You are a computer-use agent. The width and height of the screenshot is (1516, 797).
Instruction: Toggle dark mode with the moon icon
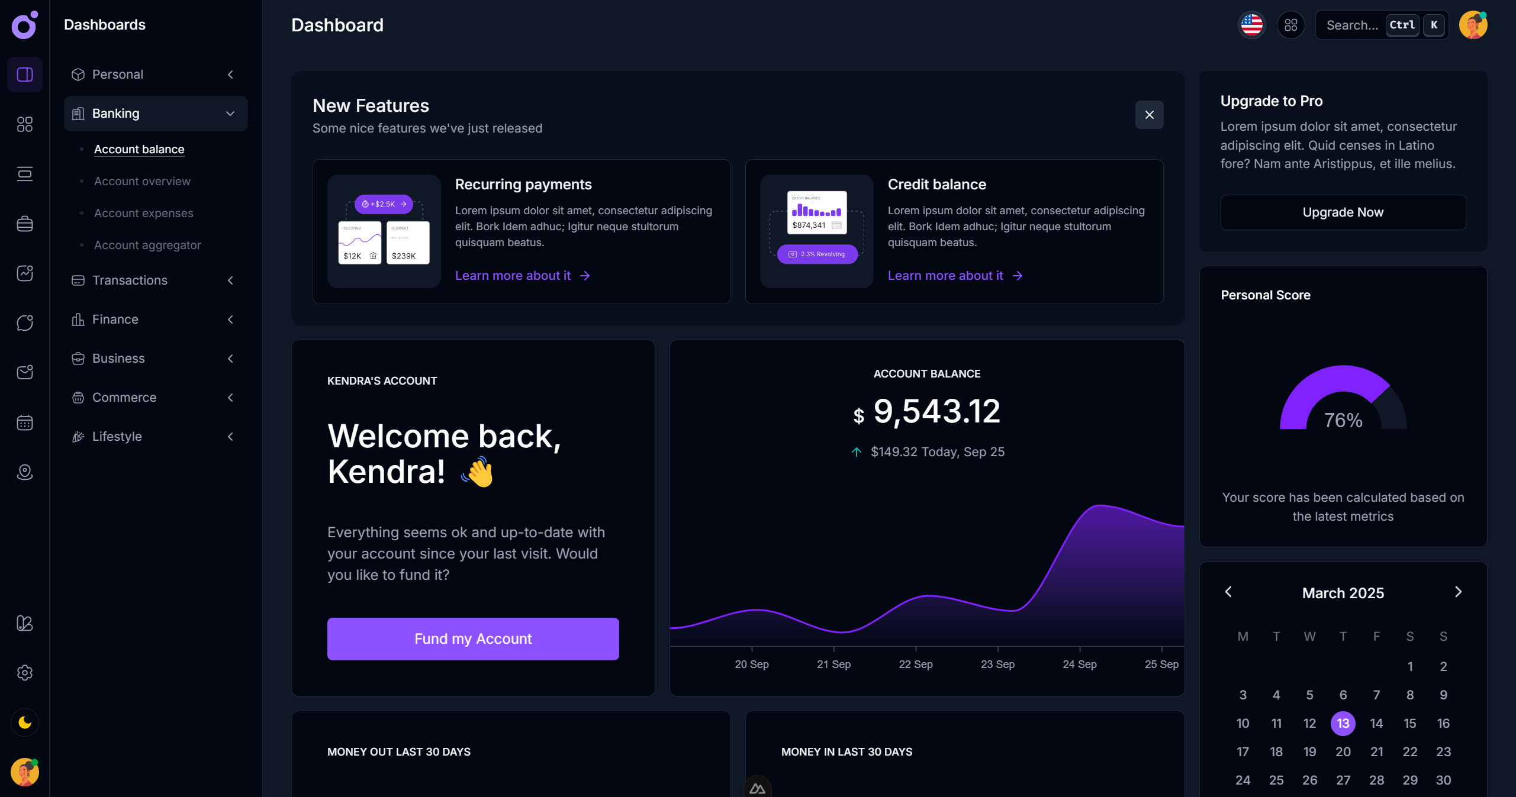(x=24, y=722)
